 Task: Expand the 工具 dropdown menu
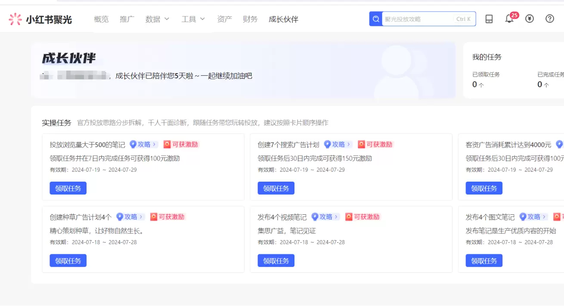[192, 19]
